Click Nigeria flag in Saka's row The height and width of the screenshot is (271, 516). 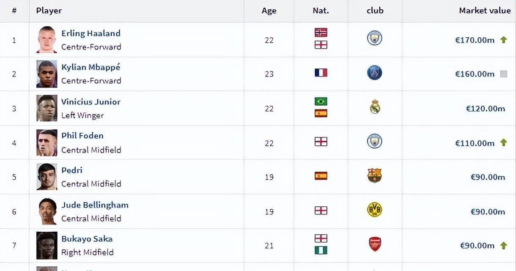(x=321, y=250)
